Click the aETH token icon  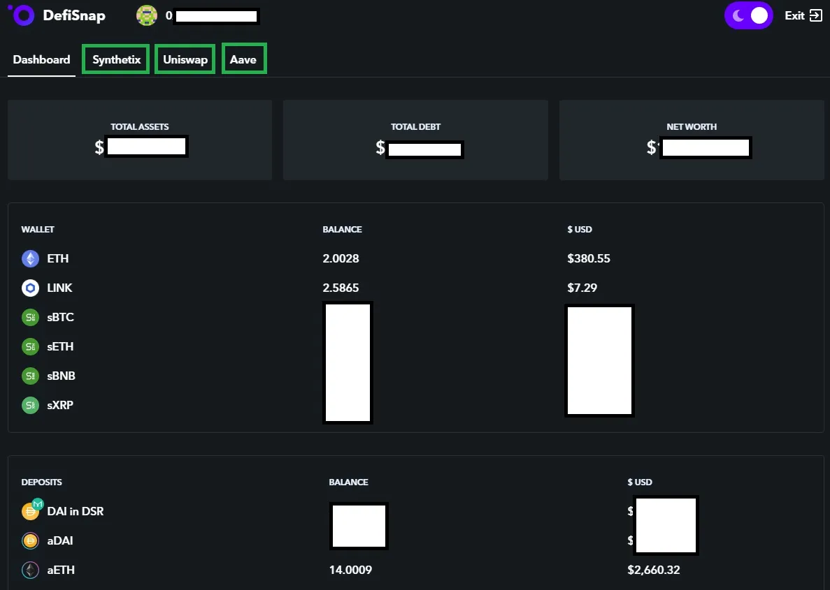click(30, 570)
